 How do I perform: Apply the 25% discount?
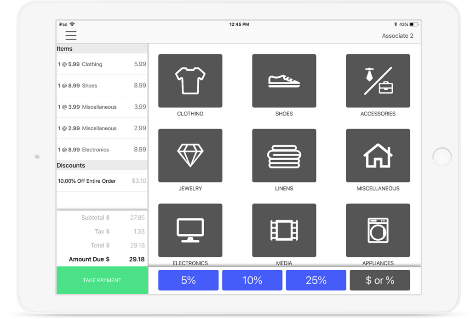pos(316,280)
